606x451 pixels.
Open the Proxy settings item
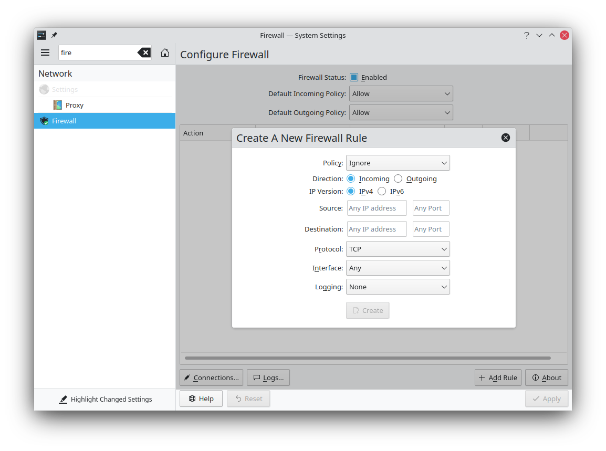click(x=75, y=105)
